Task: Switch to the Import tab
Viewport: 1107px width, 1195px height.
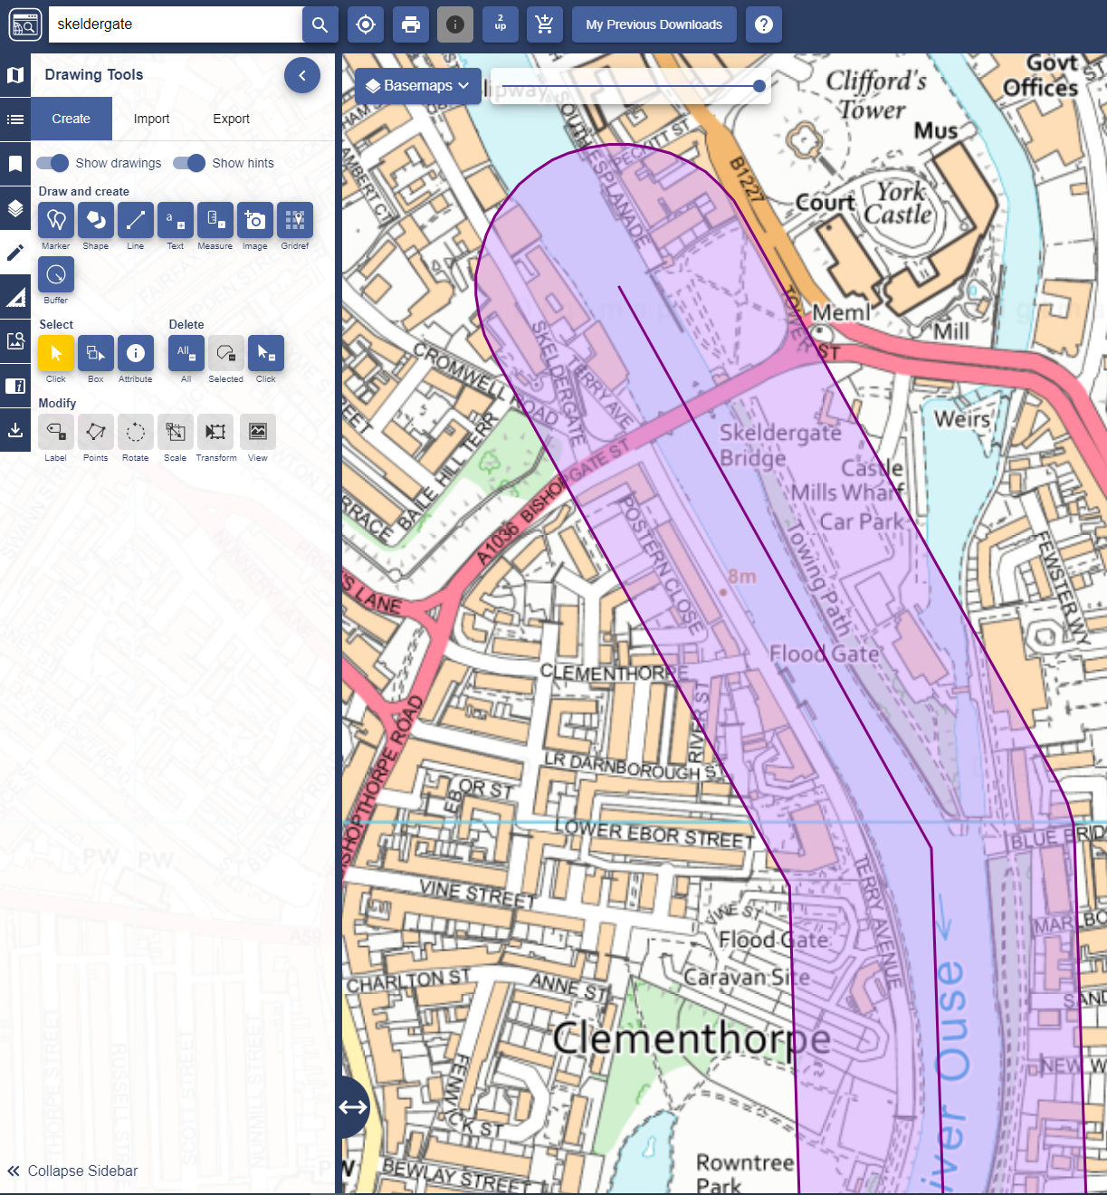Action: (151, 119)
